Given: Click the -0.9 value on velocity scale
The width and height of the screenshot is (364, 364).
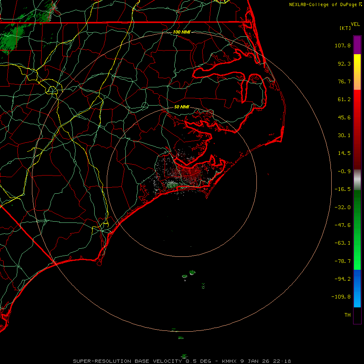Looking at the screenshot, I should [x=344, y=171].
